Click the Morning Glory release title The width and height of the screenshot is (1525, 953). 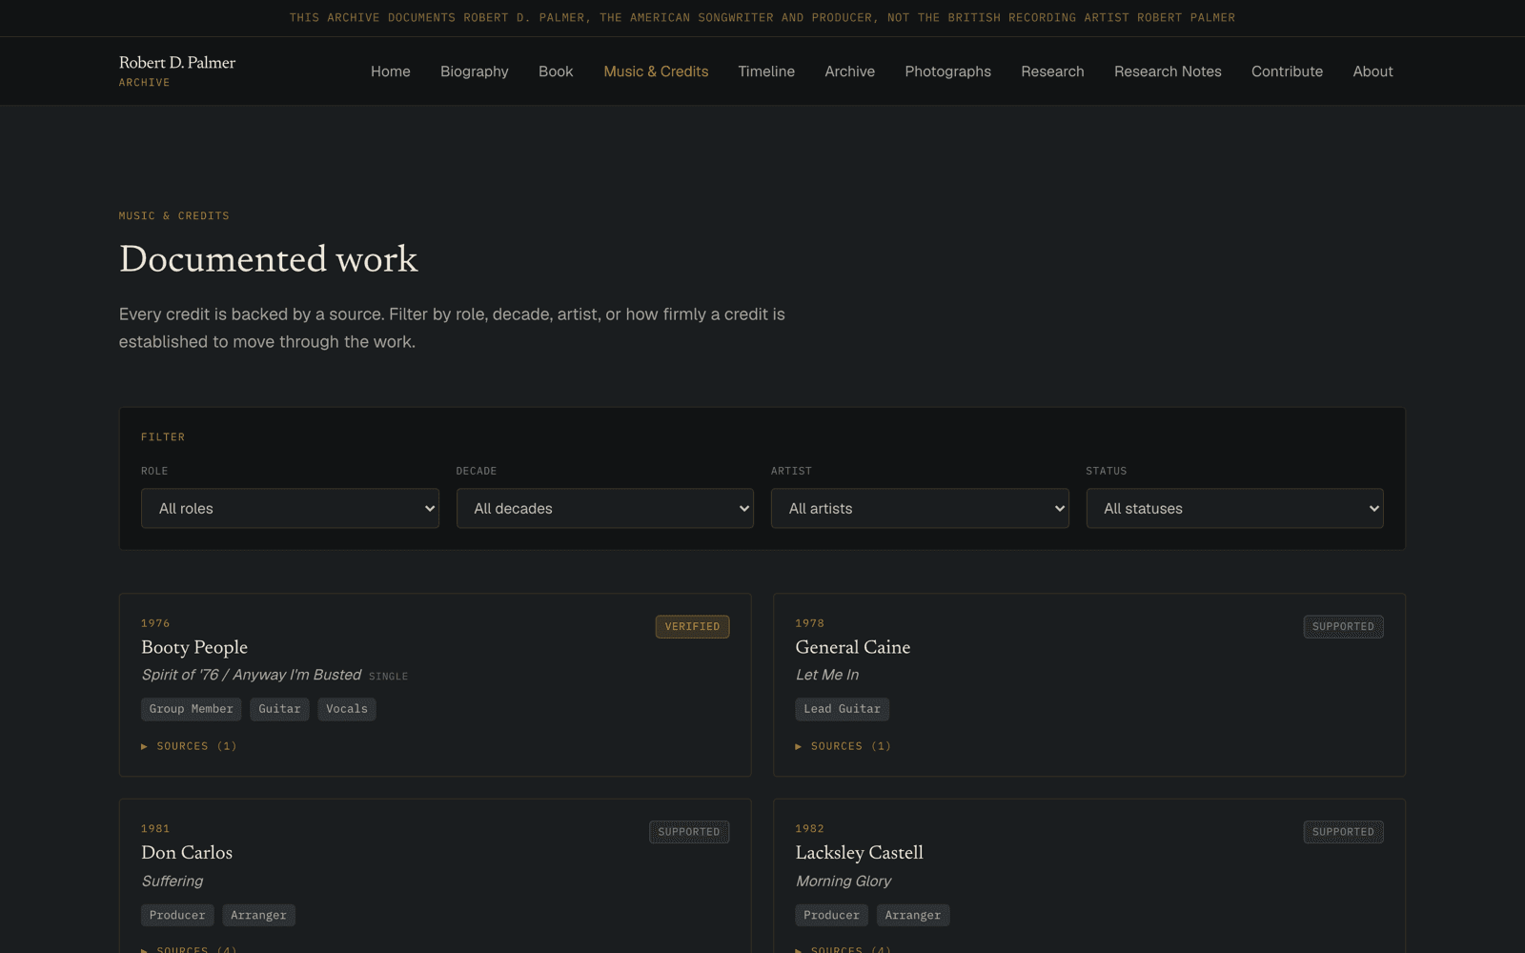tap(844, 882)
